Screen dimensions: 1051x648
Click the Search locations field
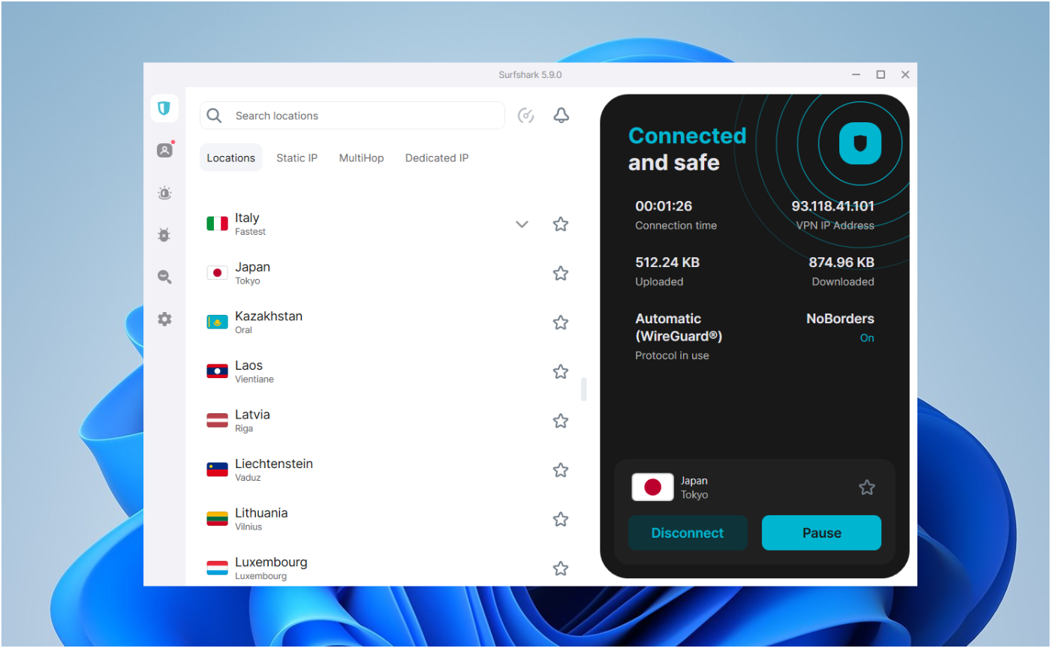360,115
